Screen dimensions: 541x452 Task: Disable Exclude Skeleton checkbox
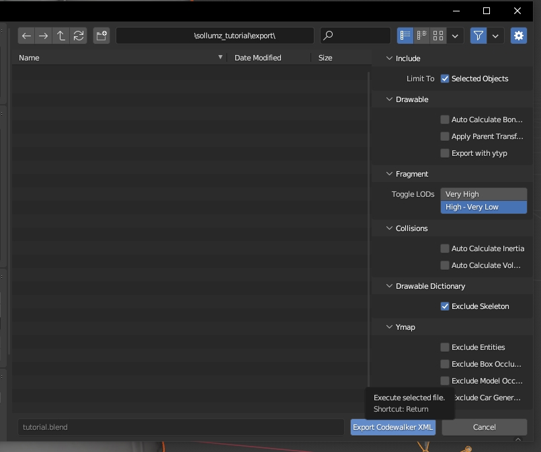tap(445, 306)
